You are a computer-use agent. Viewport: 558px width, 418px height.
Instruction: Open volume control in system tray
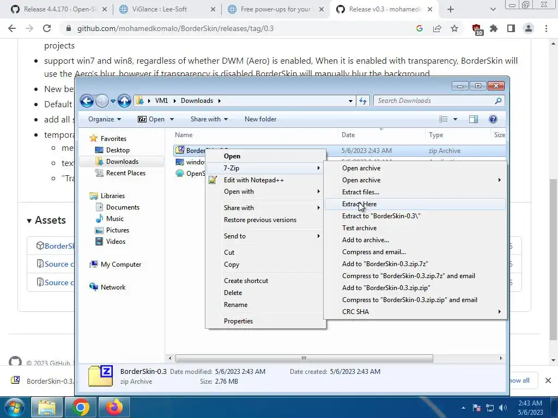point(502,408)
